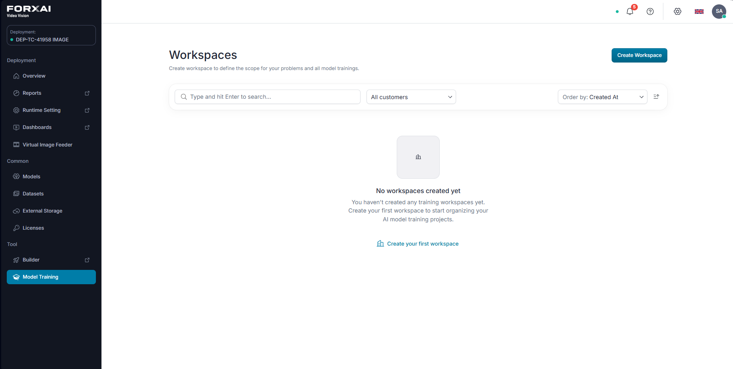
Task: Click external link icon beside Builder
Action: 87,260
